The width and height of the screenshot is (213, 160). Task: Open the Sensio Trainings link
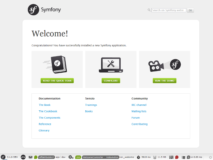point(91,105)
